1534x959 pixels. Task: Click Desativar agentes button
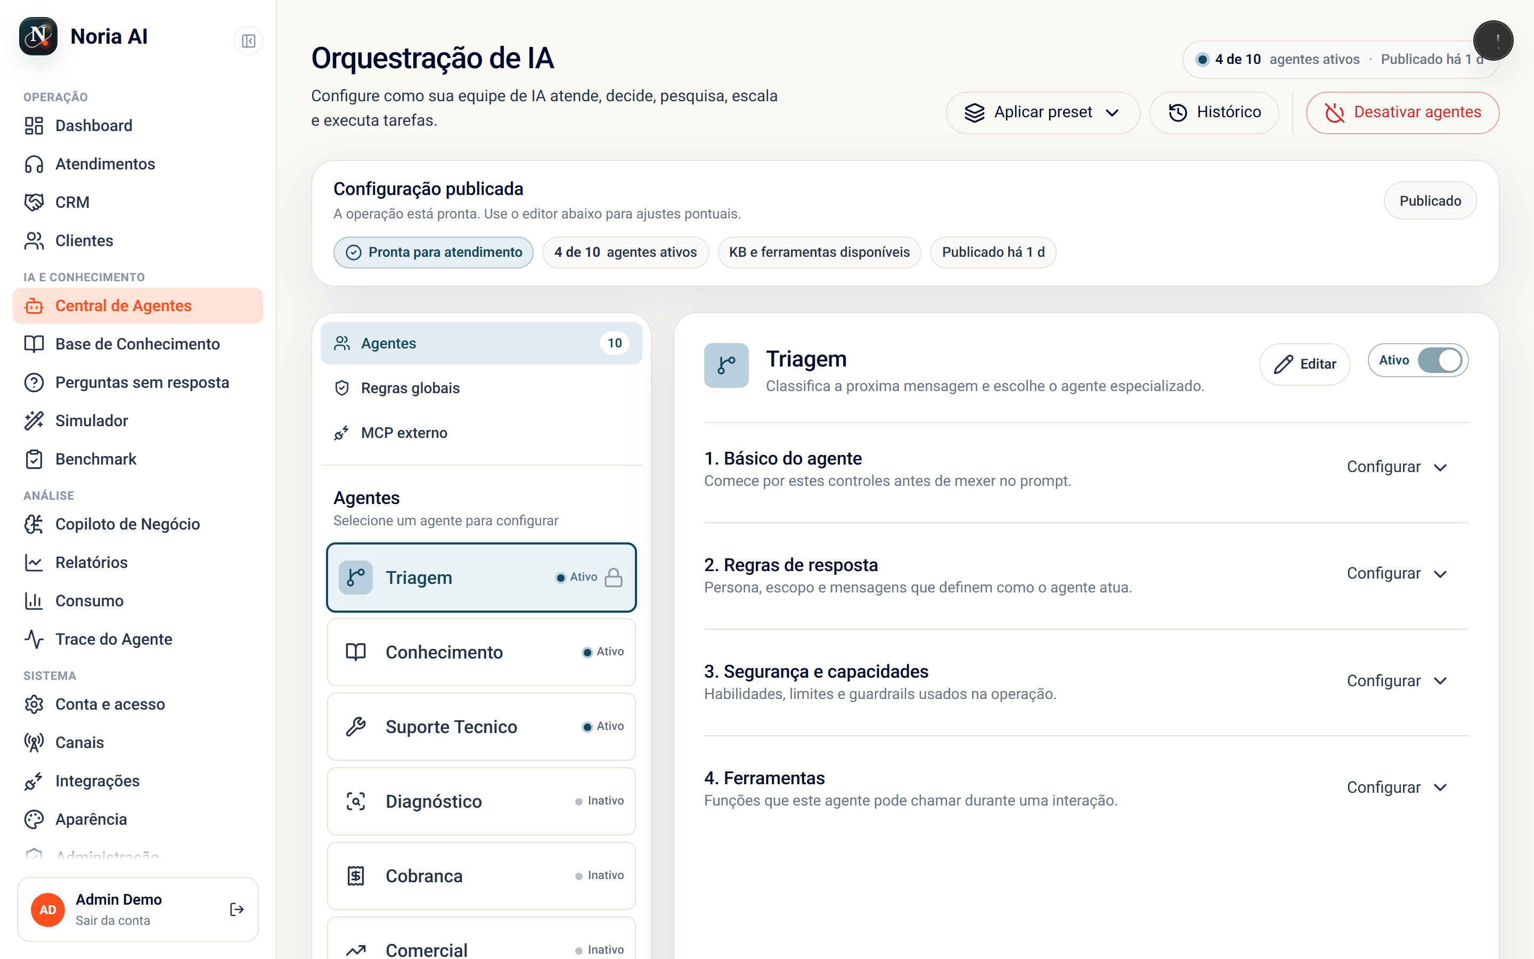[x=1402, y=113]
